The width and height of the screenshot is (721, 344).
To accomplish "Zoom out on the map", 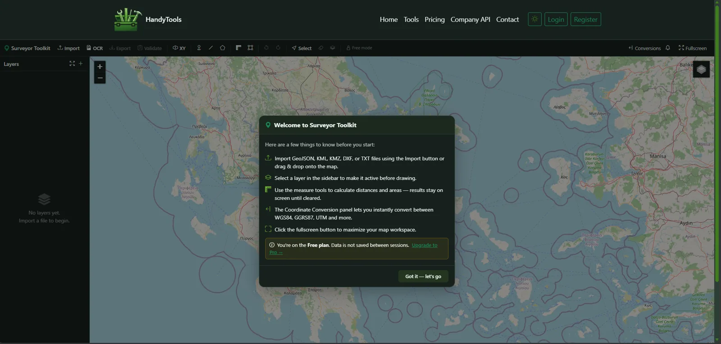I will pyautogui.click(x=100, y=78).
